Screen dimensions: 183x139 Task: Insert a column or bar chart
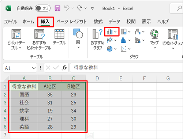pyautogui.click(x=112, y=32)
